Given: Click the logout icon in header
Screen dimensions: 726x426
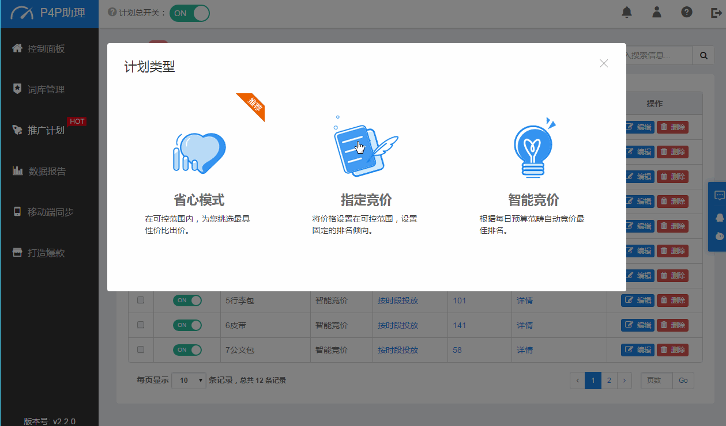Looking at the screenshot, I should (x=716, y=13).
